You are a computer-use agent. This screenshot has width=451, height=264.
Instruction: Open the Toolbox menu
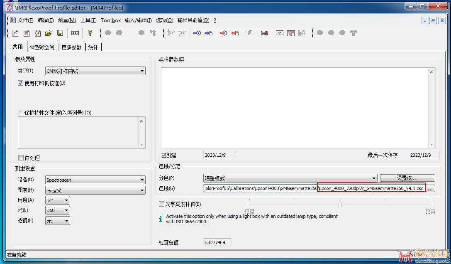point(111,20)
